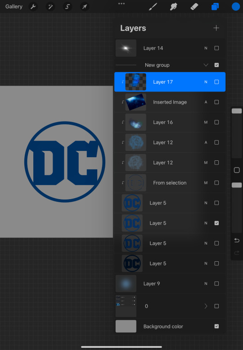This screenshot has height=350, width=243.
Task: Select the Inserted Image layer name
Action: pos(170,102)
